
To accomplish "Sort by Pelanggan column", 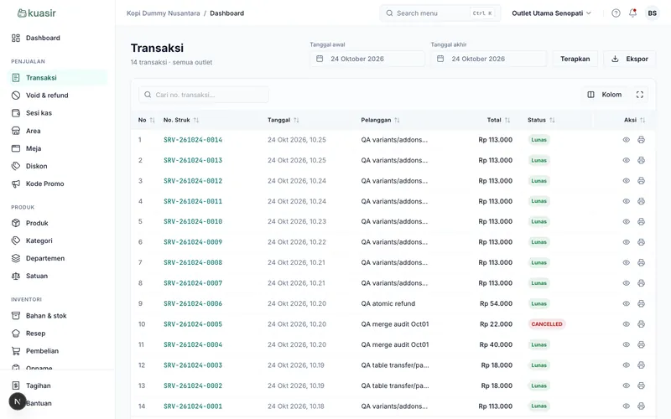I will pos(380,120).
